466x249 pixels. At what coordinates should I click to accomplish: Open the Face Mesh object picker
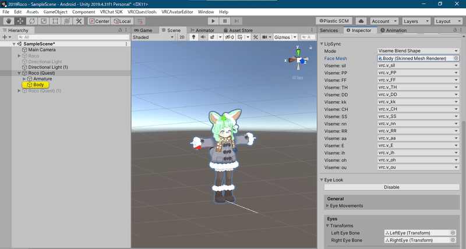point(456,58)
